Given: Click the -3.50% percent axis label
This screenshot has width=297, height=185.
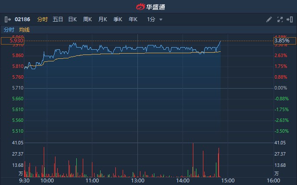Looking at the screenshot, I should pos(281,131).
